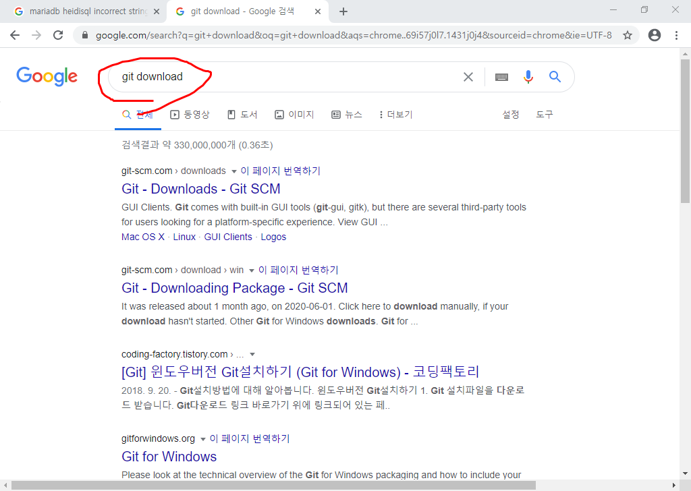
Task: Open a new tab with plus icon
Action: pos(343,12)
